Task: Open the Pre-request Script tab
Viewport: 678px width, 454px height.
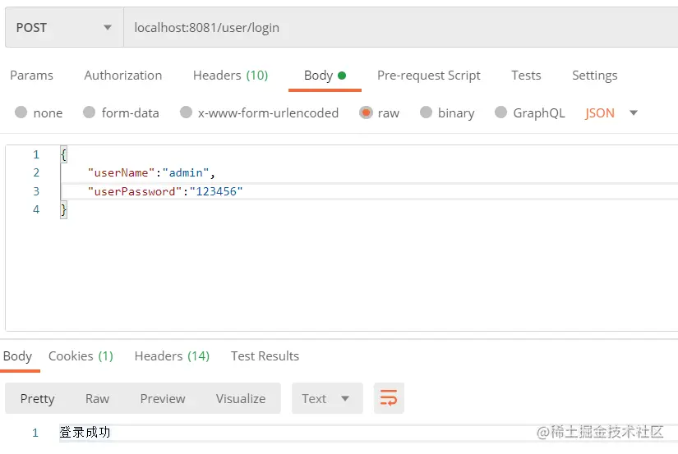Action: click(428, 76)
